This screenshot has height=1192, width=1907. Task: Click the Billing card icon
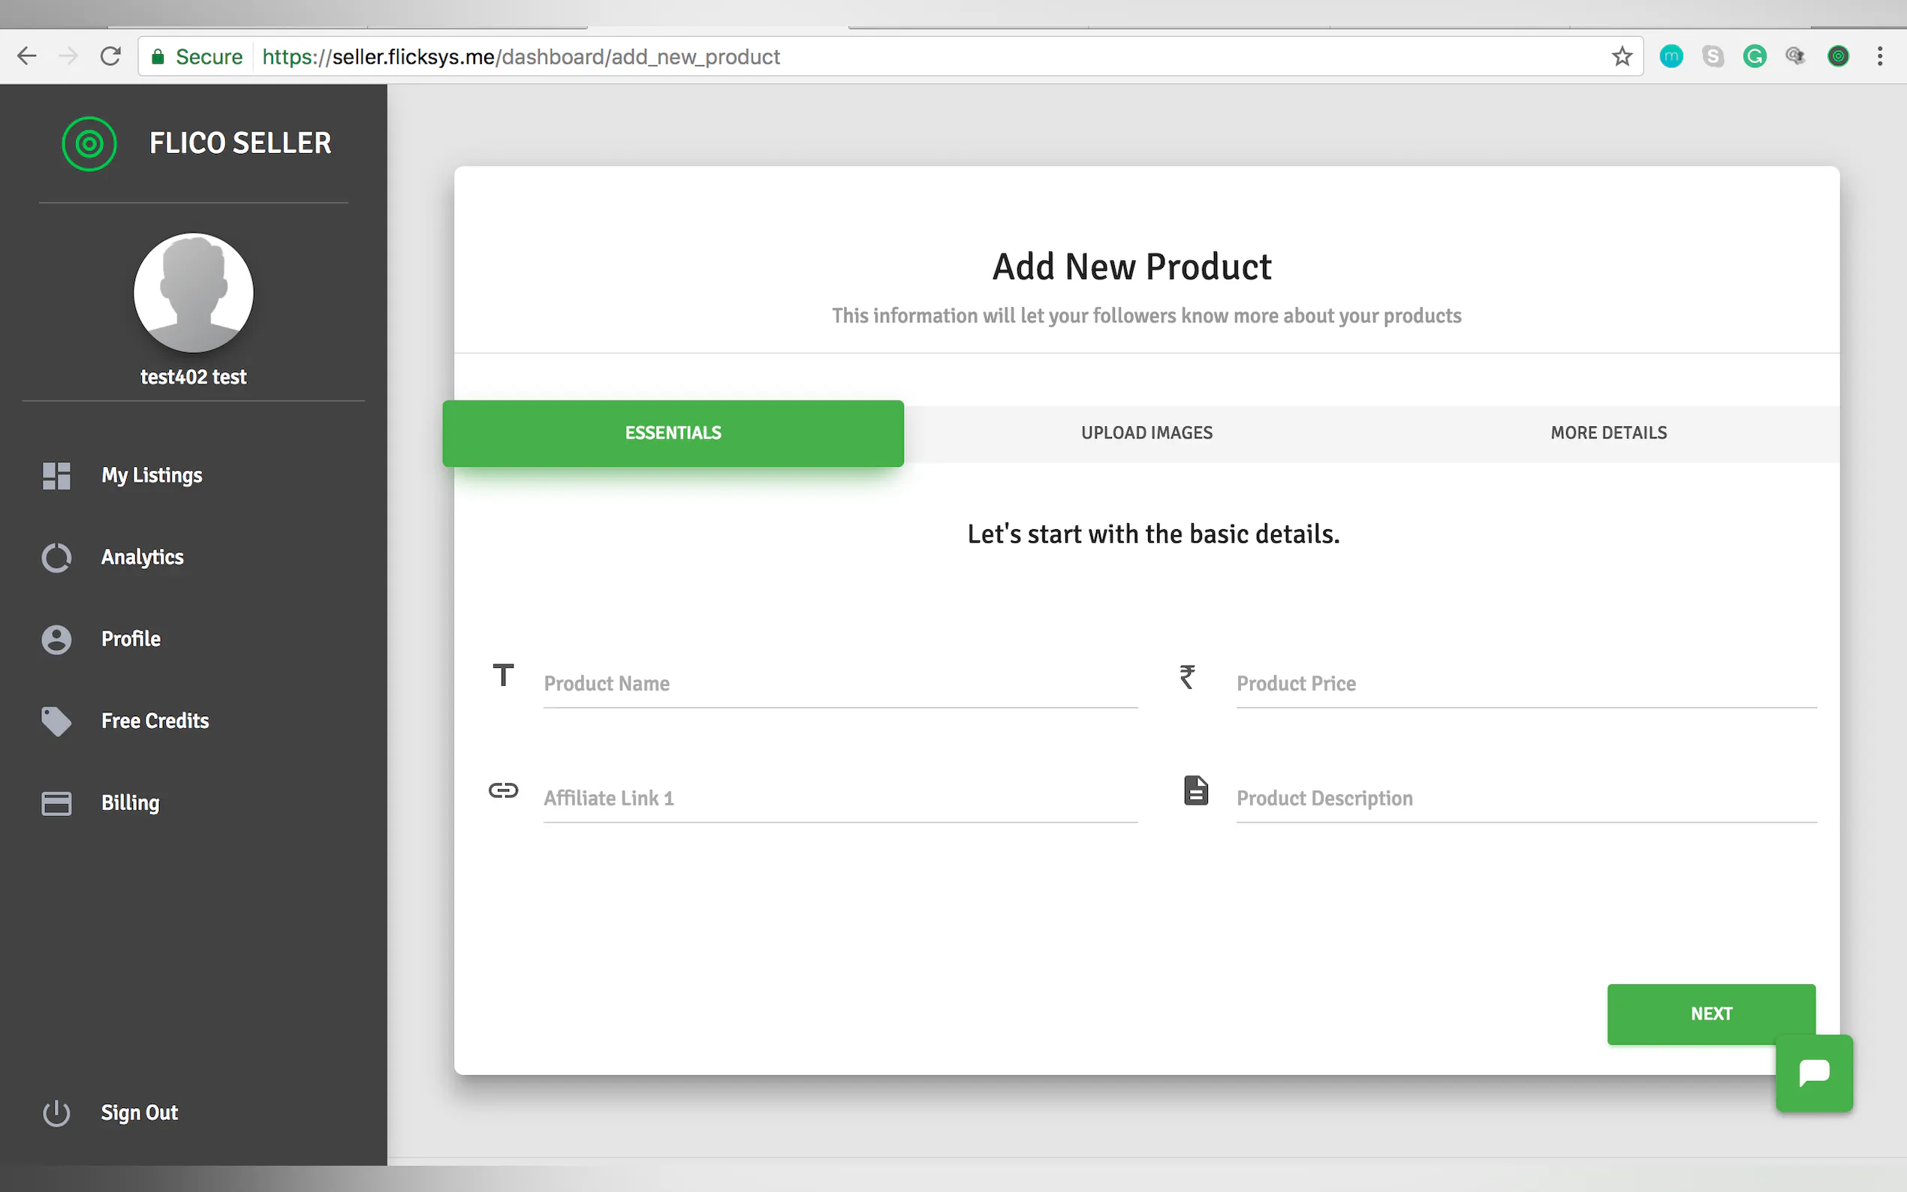click(x=56, y=802)
